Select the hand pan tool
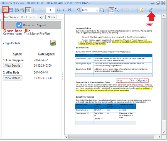 coord(111,10)
